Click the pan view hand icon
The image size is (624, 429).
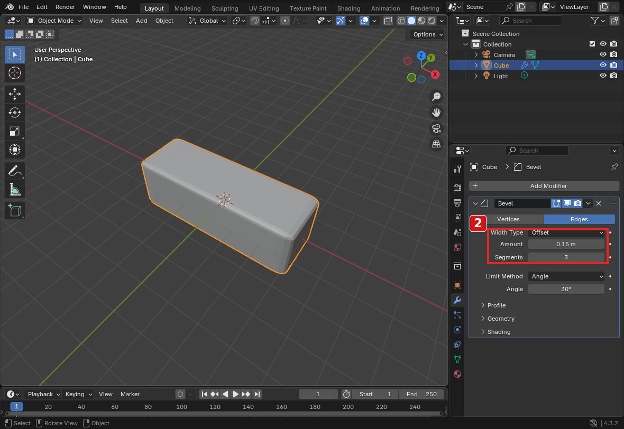click(436, 113)
